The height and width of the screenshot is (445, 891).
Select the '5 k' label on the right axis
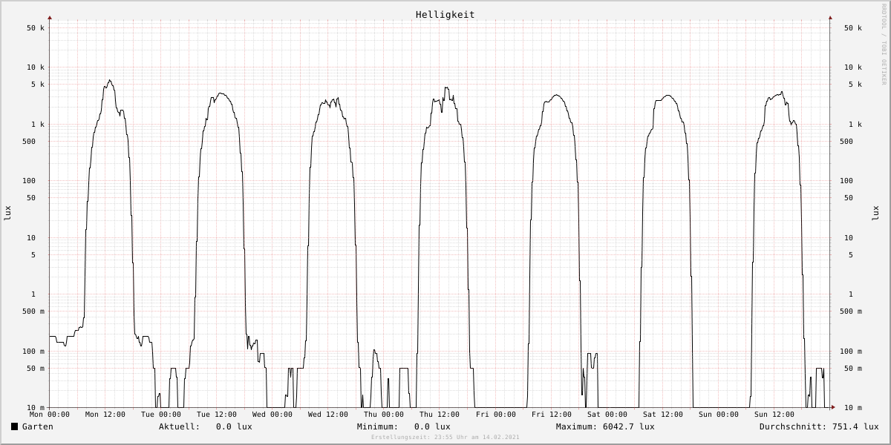click(x=855, y=85)
